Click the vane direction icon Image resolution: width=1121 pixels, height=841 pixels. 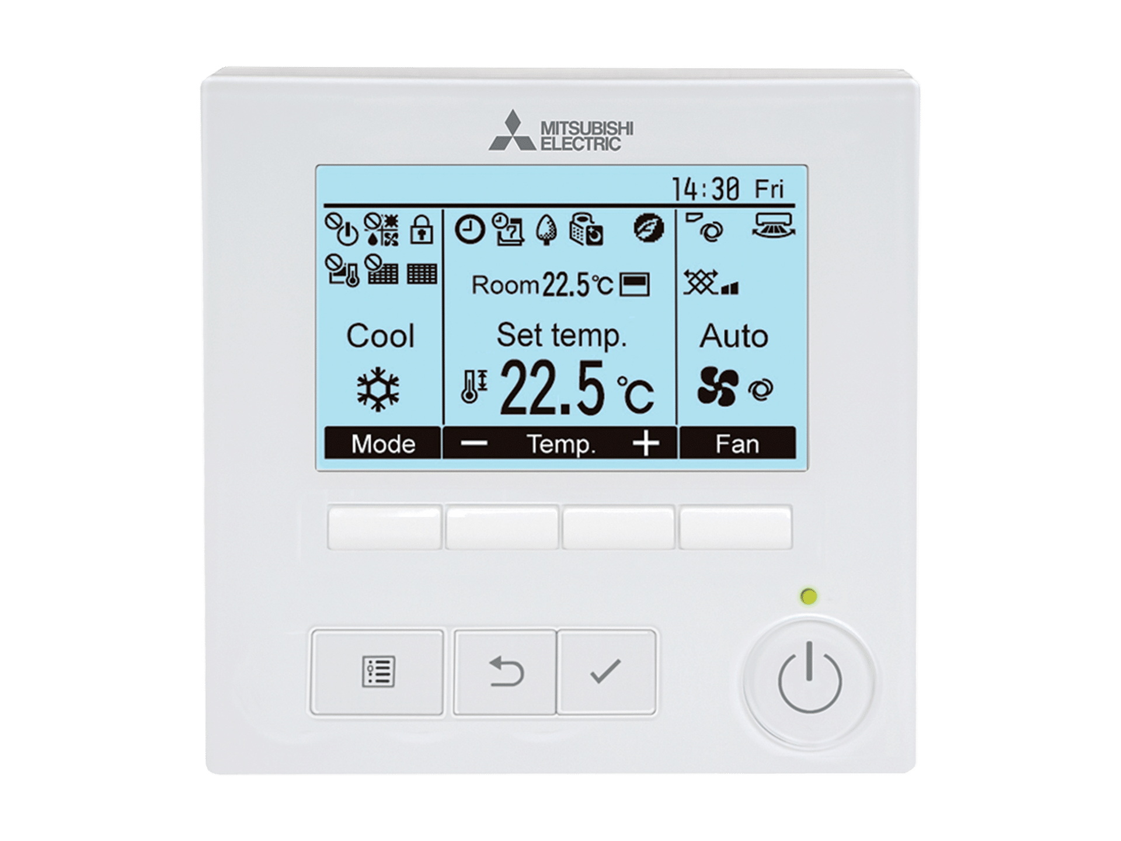[x=705, y=227]
